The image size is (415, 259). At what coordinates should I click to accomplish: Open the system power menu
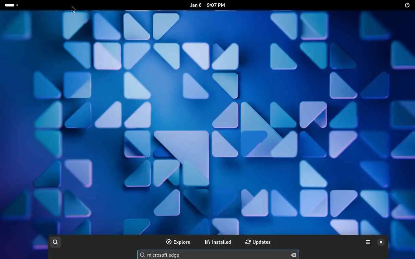coord(407,5)
